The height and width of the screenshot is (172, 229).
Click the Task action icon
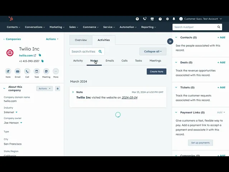click(36, 71)
